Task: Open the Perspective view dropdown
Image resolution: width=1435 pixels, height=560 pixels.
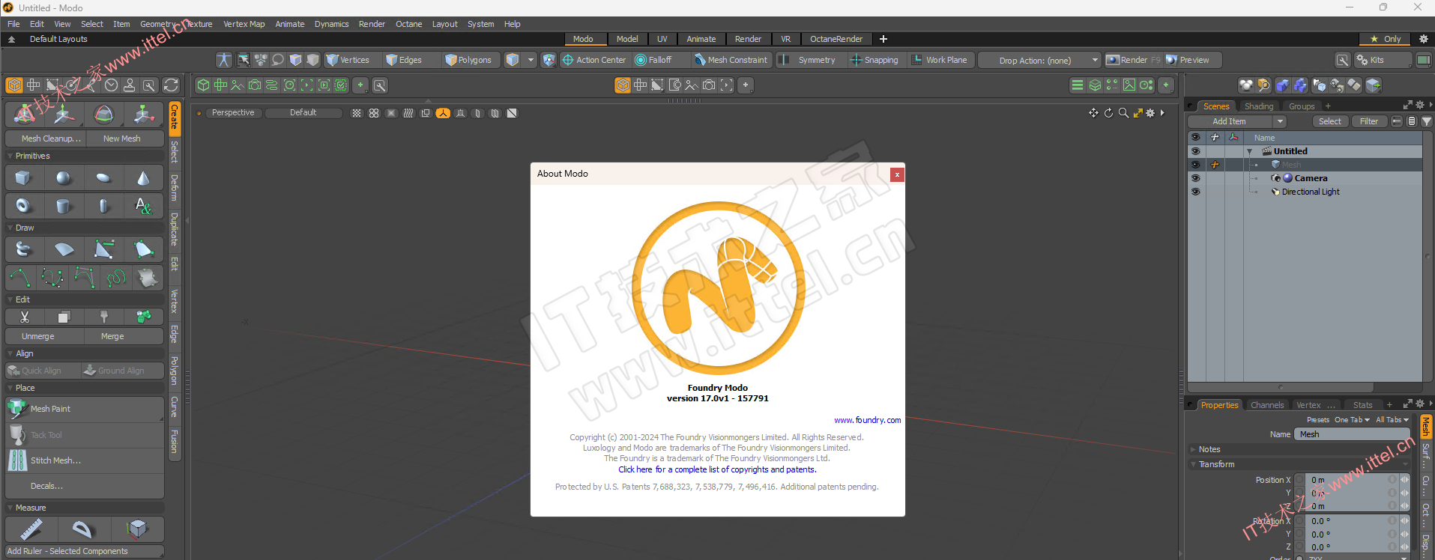Action: point(233,113)
